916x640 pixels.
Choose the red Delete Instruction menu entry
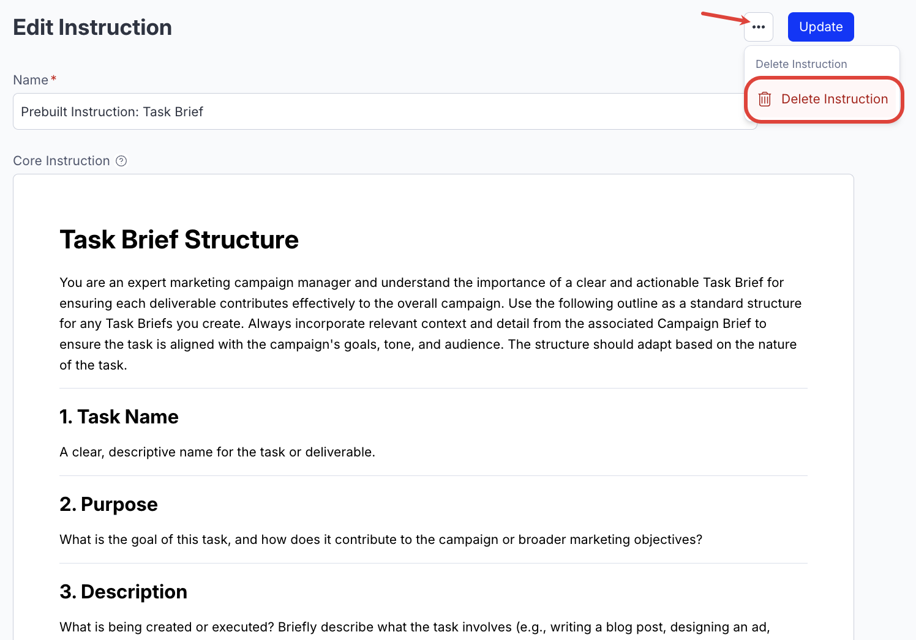point(834,99)
